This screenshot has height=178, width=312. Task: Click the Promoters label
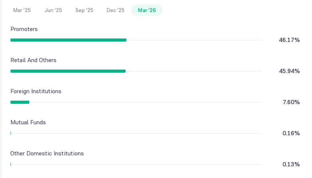[x=24, y=29]
